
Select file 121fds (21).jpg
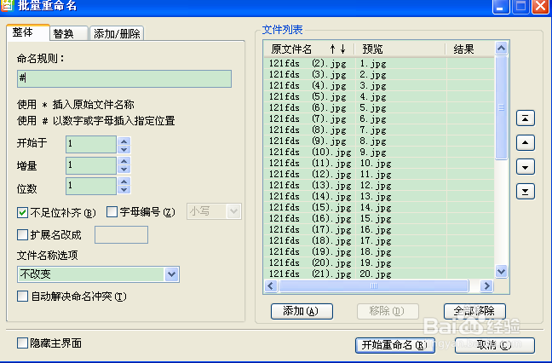[x=310, y=274]
